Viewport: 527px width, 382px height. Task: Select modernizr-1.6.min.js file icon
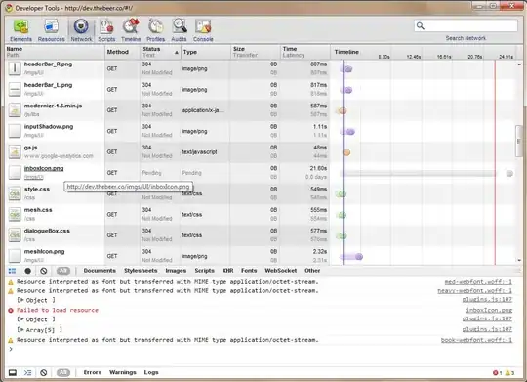pos(15,110)
